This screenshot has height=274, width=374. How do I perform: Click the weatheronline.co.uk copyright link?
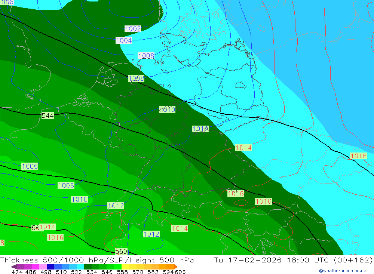coord(343,271)
